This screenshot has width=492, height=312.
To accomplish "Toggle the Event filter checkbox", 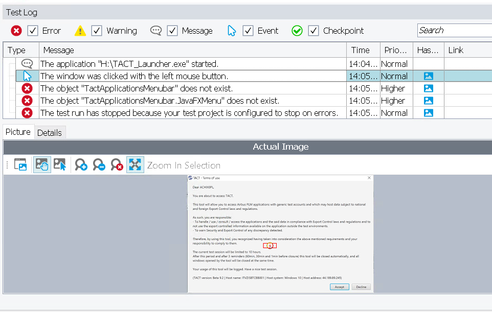I will click(x=248, y=31).
